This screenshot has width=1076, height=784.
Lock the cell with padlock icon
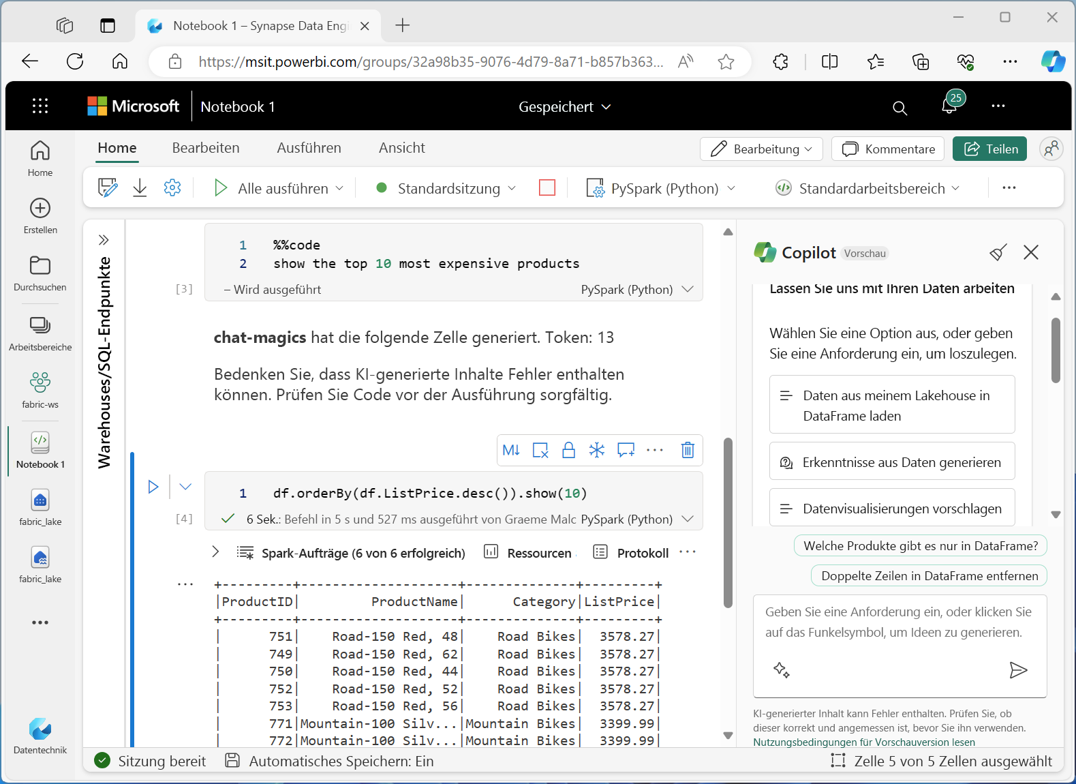point(568,450)
